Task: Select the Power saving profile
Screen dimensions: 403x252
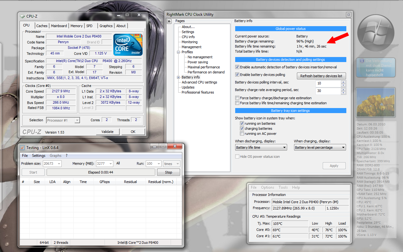Action: (198, 62)
